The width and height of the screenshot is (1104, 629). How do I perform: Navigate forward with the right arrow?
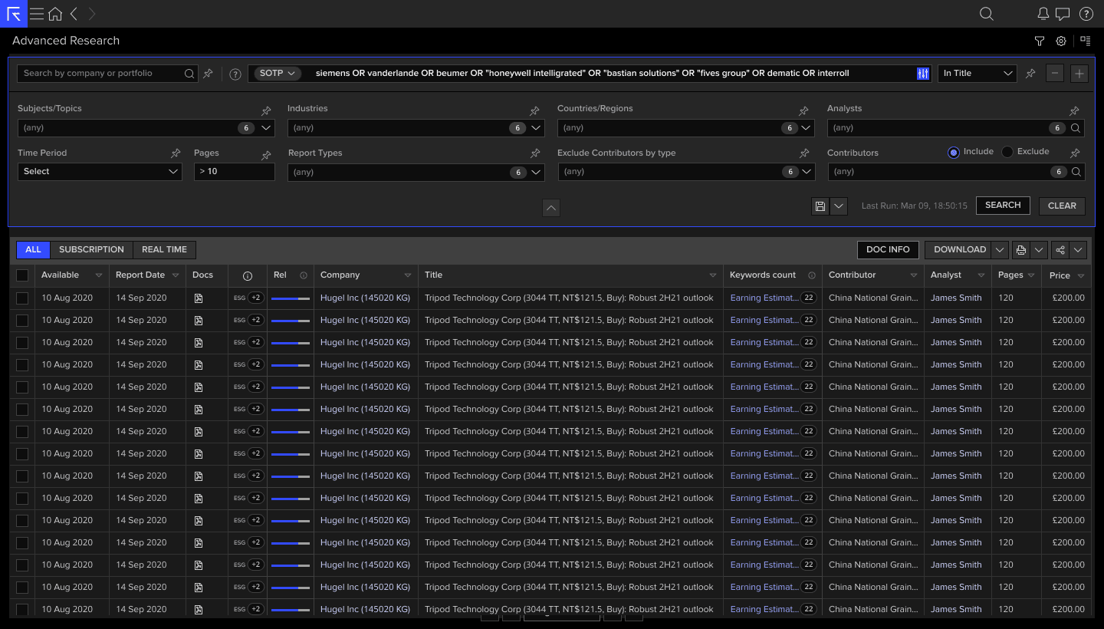[92, 14]
